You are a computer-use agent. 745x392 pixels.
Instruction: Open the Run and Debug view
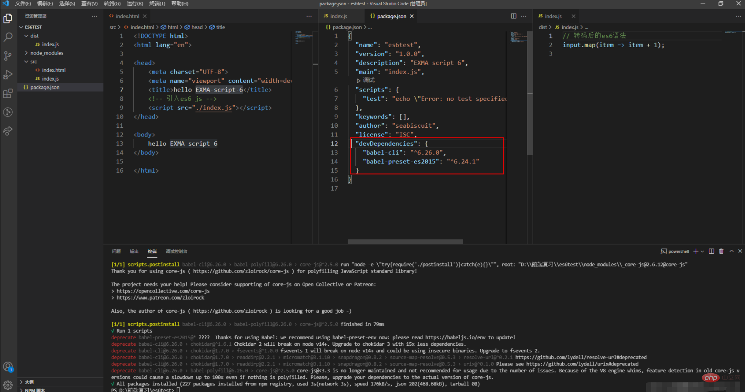pos(8,75)
